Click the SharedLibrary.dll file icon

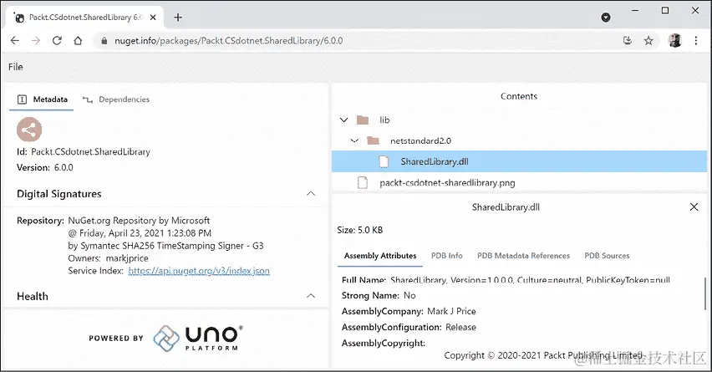[384, 161]
